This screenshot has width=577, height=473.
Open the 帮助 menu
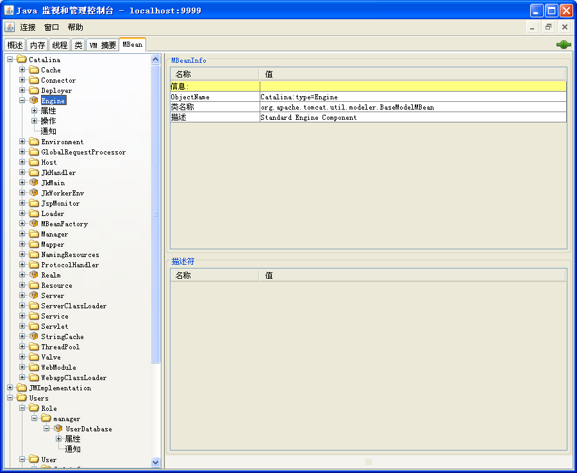(75, 27)
